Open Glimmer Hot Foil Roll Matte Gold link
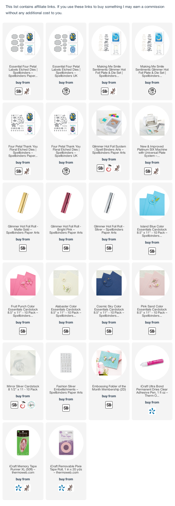Image resolution: width=175 pixels, height=506 pixels. pyautogui.click(x=23, y=230)
